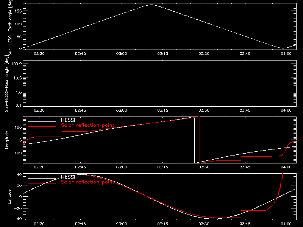This screenshot has width=303, height=227.
Task: Click the 100 tick on Earth angle axis
Action: click(x=18, y=24)
